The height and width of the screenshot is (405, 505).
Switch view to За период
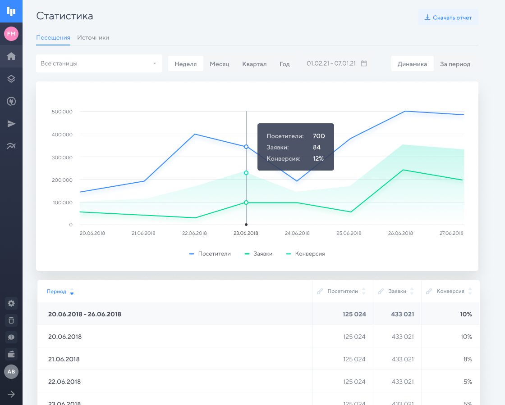click(x=455, y=64)
